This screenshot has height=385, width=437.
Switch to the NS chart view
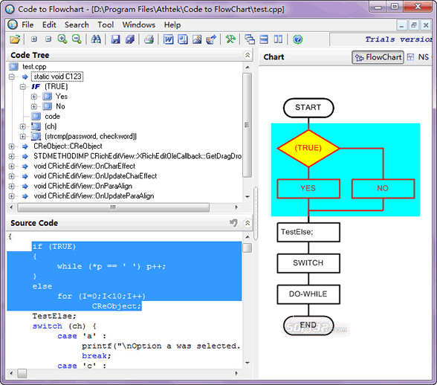tap(419, 57)
